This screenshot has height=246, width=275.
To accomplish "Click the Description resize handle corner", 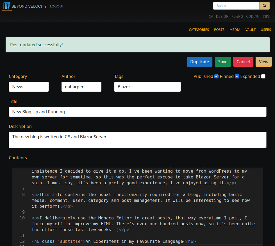I will [265, 147].
